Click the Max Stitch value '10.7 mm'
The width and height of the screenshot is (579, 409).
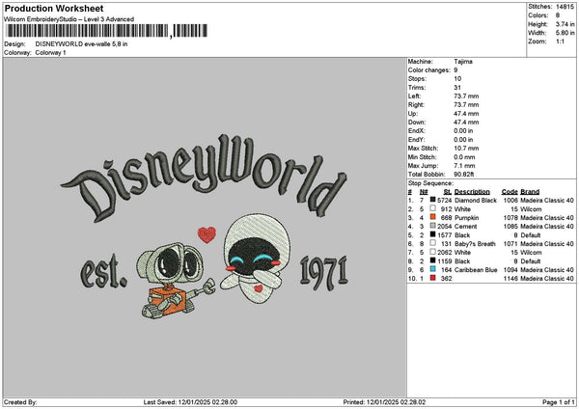[x=466, y=148]
